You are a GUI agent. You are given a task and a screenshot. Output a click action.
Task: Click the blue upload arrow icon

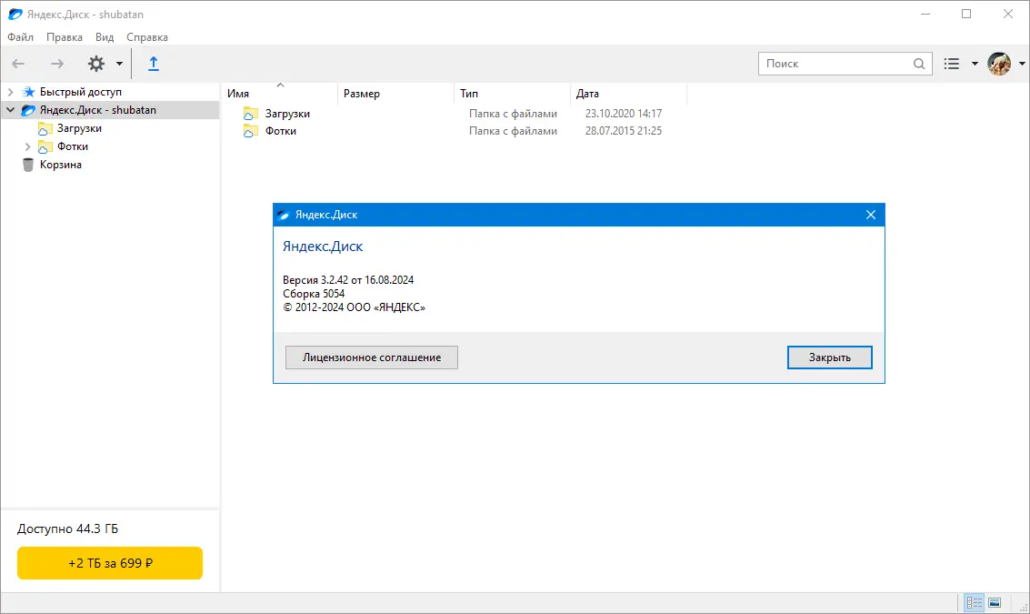(153, 64)
